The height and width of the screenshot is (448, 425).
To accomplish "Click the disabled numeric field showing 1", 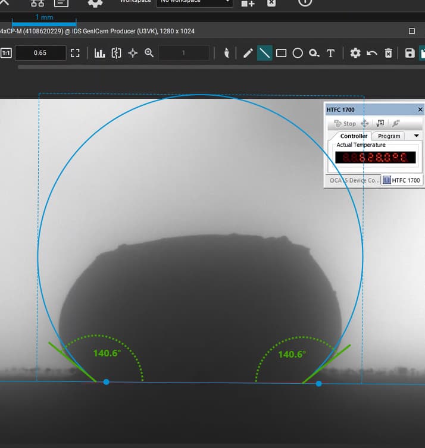I will pyautogui.click(x=184, y=53).
